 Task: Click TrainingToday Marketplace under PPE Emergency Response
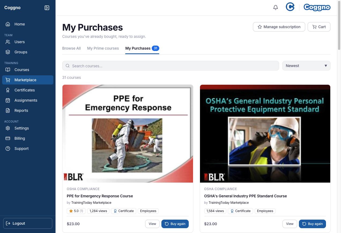tap(91, 203)
